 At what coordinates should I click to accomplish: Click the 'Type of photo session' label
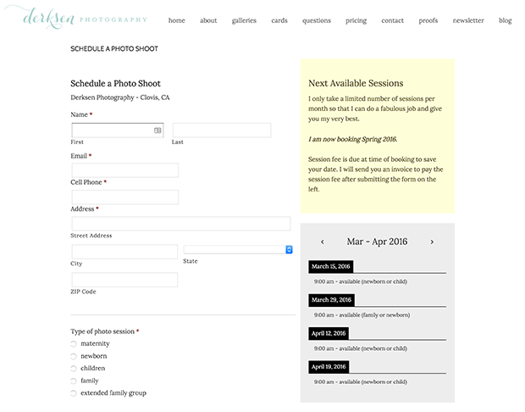point(102,331)
